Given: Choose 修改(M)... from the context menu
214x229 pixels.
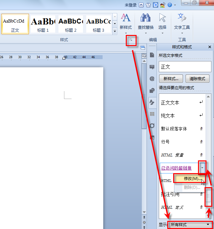Looking at the screenshot, I should click(x=189, y=178).
